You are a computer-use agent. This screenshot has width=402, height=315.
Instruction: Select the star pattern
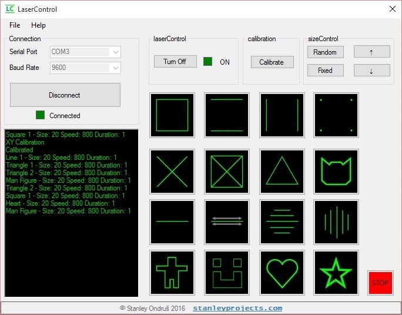pyautogui.click(x=336, y=273)
